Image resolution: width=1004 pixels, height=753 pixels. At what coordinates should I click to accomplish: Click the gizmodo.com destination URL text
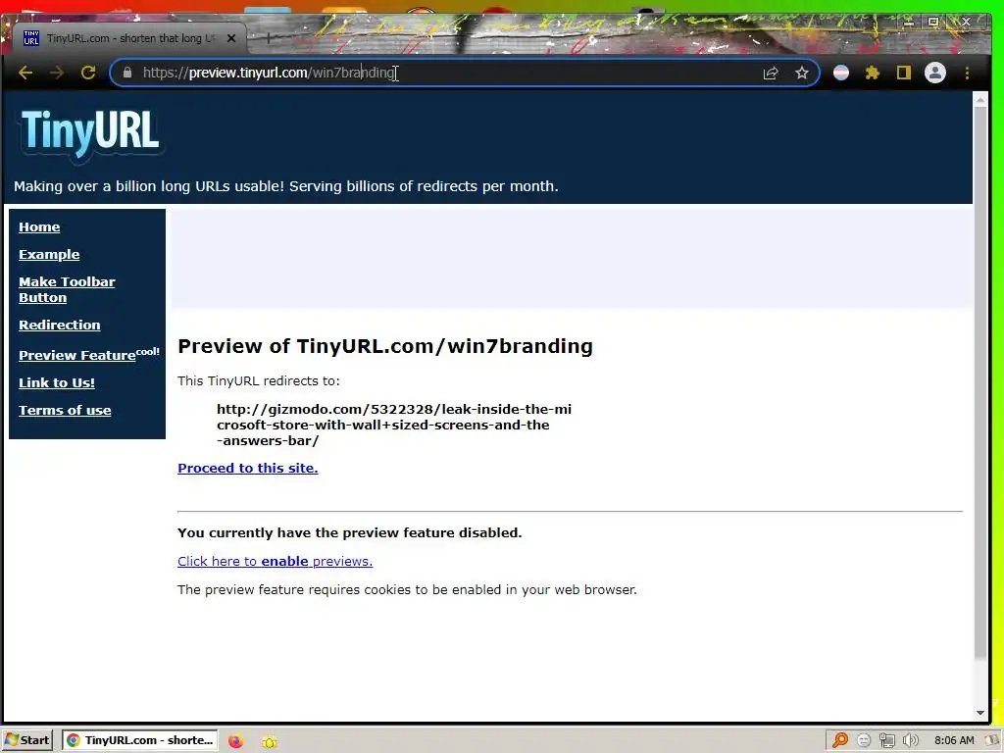pyautogui.click(x=394, y=425)
